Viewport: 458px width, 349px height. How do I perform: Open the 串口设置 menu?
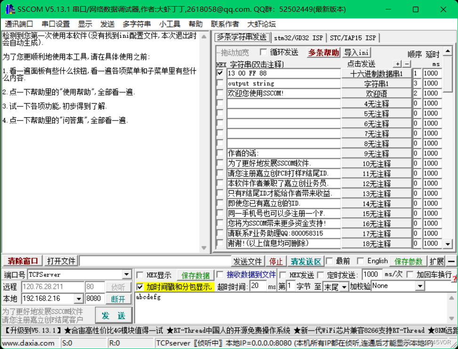tap(56, 24)
